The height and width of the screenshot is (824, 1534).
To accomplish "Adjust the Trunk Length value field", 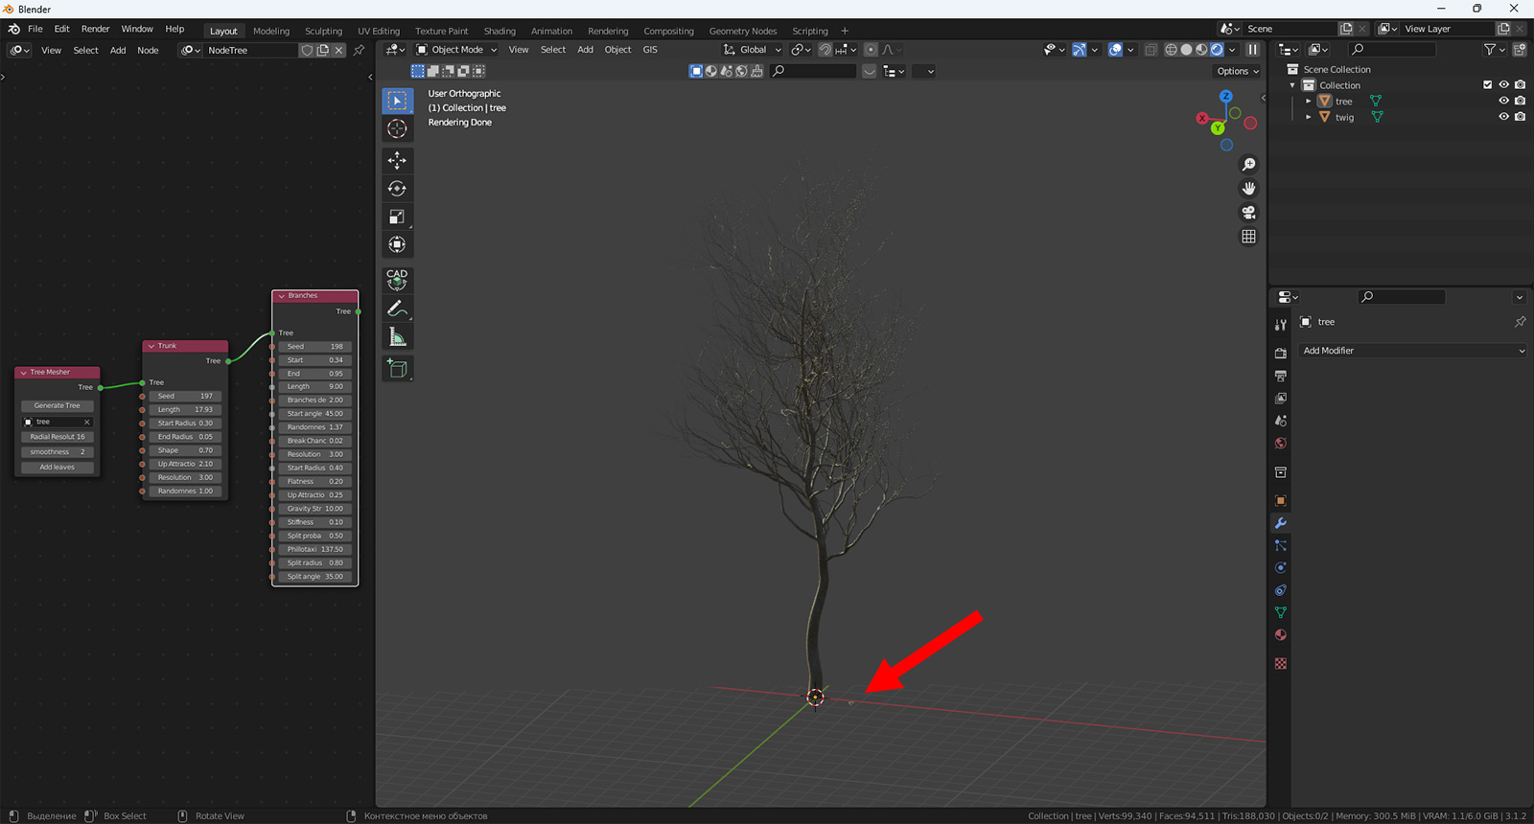I will [x=185, y=409].
